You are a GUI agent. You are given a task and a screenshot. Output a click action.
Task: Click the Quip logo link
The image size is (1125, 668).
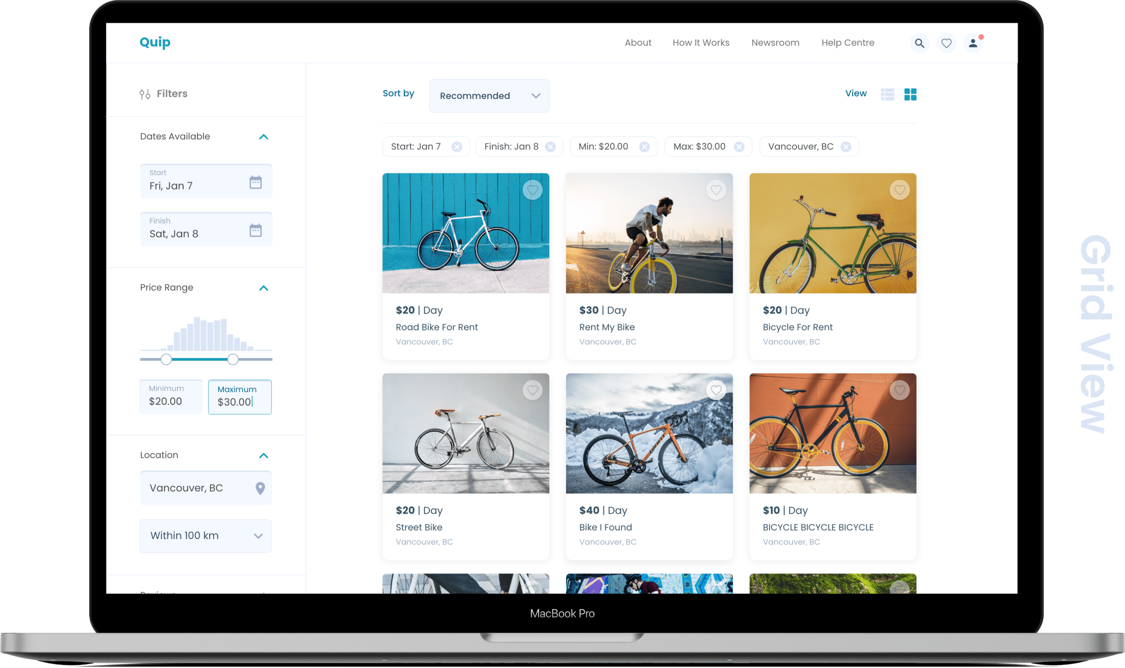tap(155, 42)
